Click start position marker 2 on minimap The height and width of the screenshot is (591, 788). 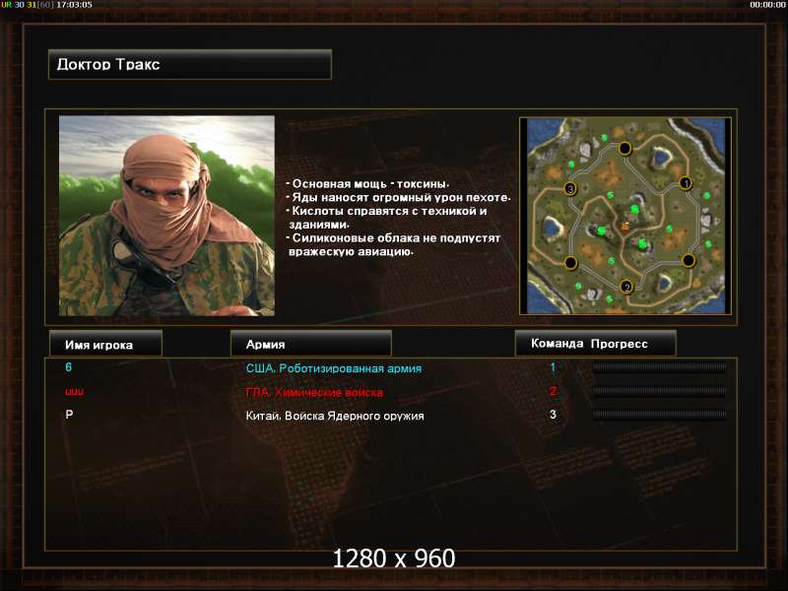click(x=626, y=287)
